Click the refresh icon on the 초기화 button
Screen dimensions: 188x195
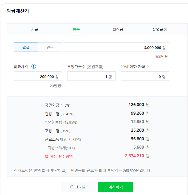(72, 187)
